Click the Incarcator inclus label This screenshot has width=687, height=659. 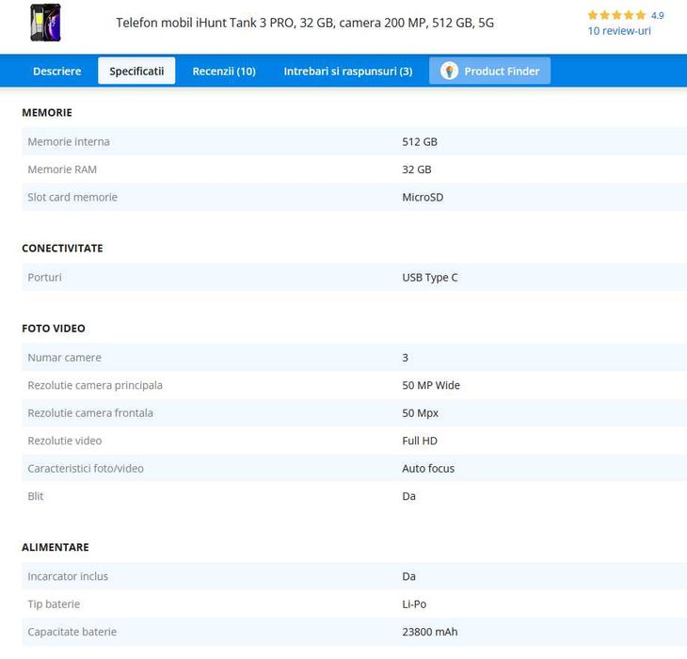(x=68, y=576)
